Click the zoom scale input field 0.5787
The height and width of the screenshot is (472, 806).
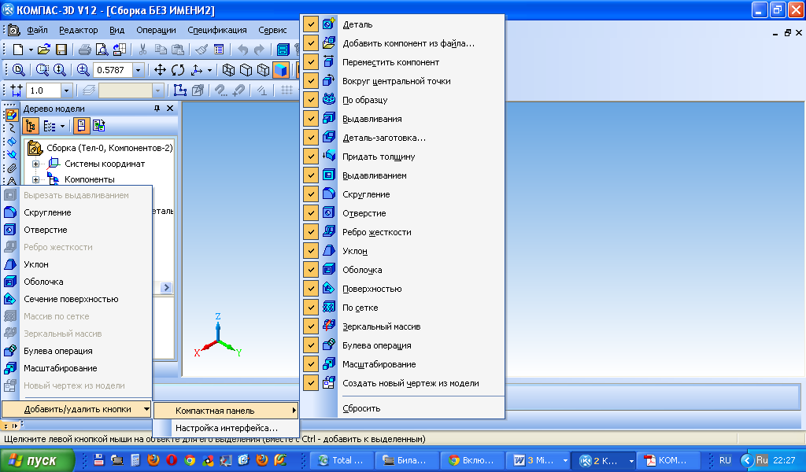pyautogui.click(x=113, y=70)
